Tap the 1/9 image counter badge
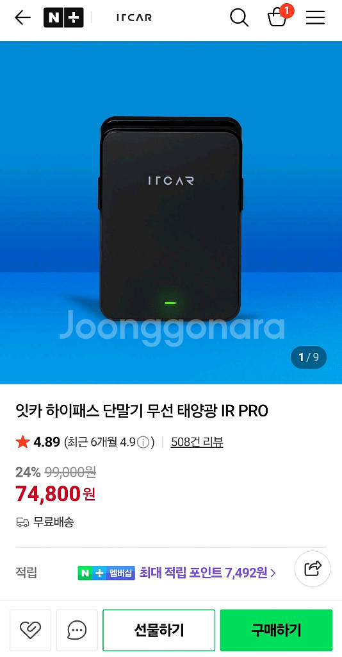Image resolution: width=342 pixels, height=657 pixels. [309, 357]
